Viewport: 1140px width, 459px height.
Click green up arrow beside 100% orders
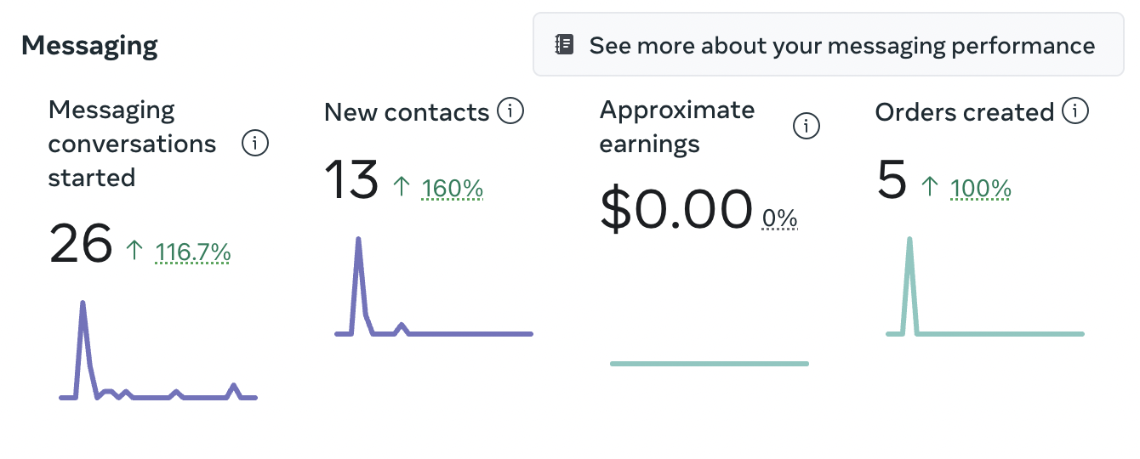tap(930, 187)
